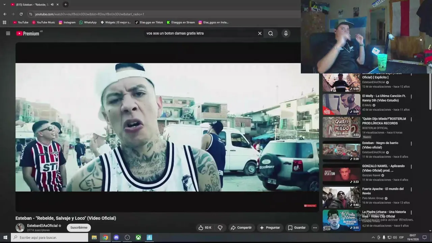Click the Preguntar button

coord(269,227)
